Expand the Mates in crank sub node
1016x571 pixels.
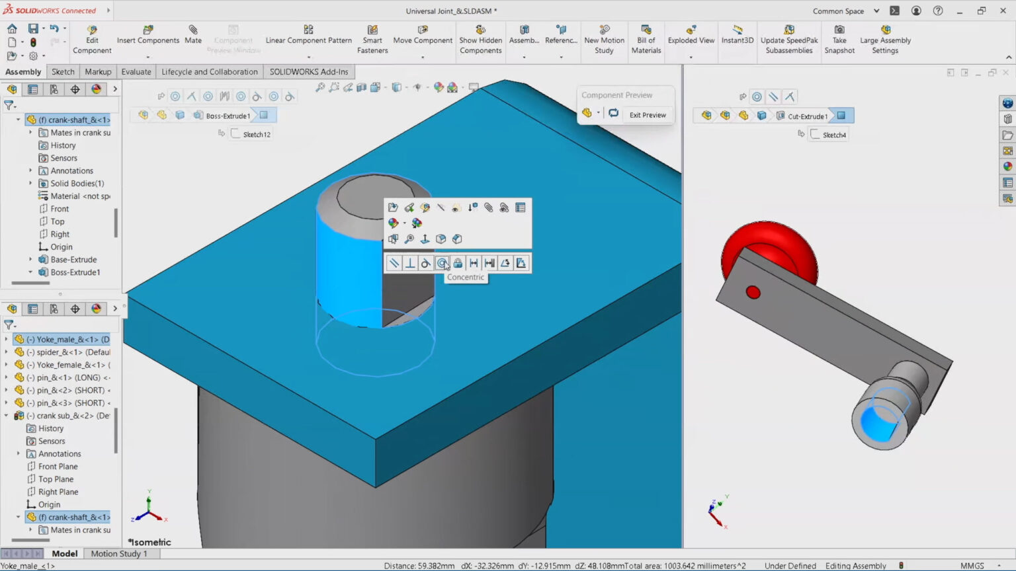[x=30, y=132]
